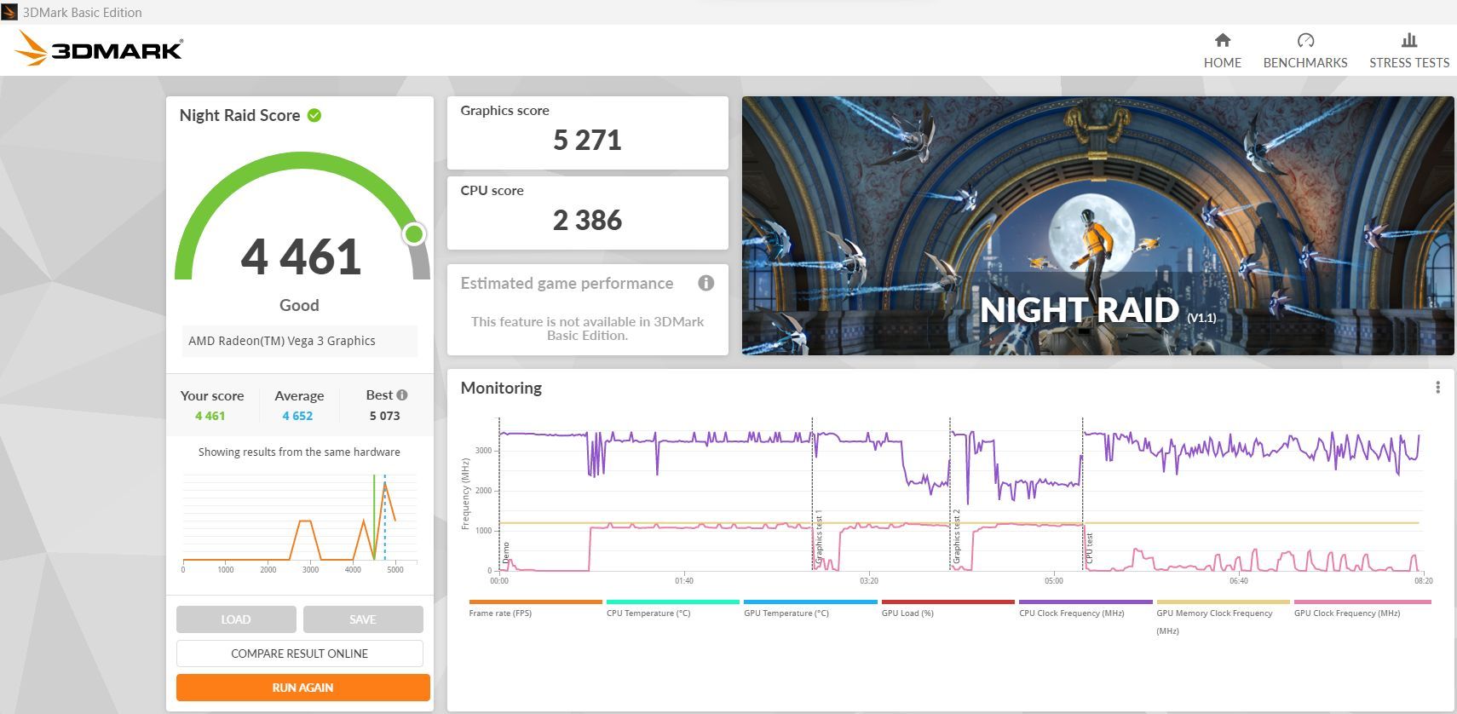
Task: Click info icon next to Best score
Action: click(x=402, y=394)
